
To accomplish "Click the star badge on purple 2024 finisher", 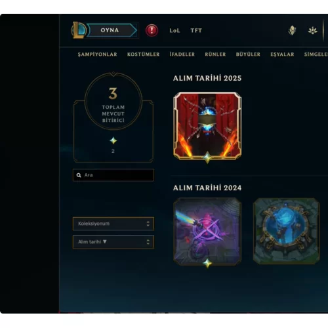I will [207, 263].
